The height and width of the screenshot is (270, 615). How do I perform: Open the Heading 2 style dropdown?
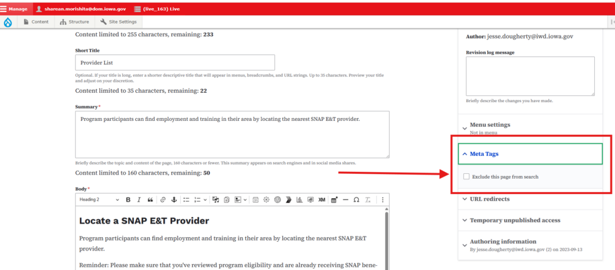[x=99, y=199]
